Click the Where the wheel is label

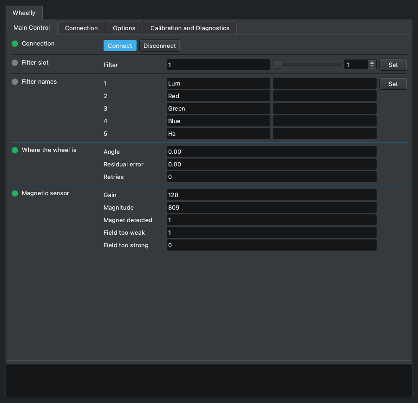[x=49, y=150]
